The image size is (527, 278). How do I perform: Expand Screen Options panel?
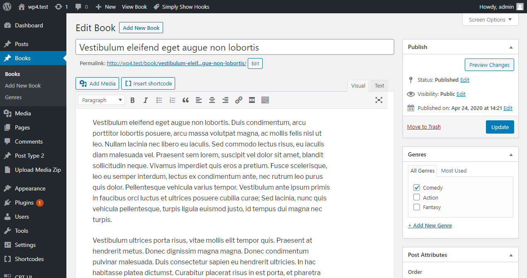click(490, 20)
